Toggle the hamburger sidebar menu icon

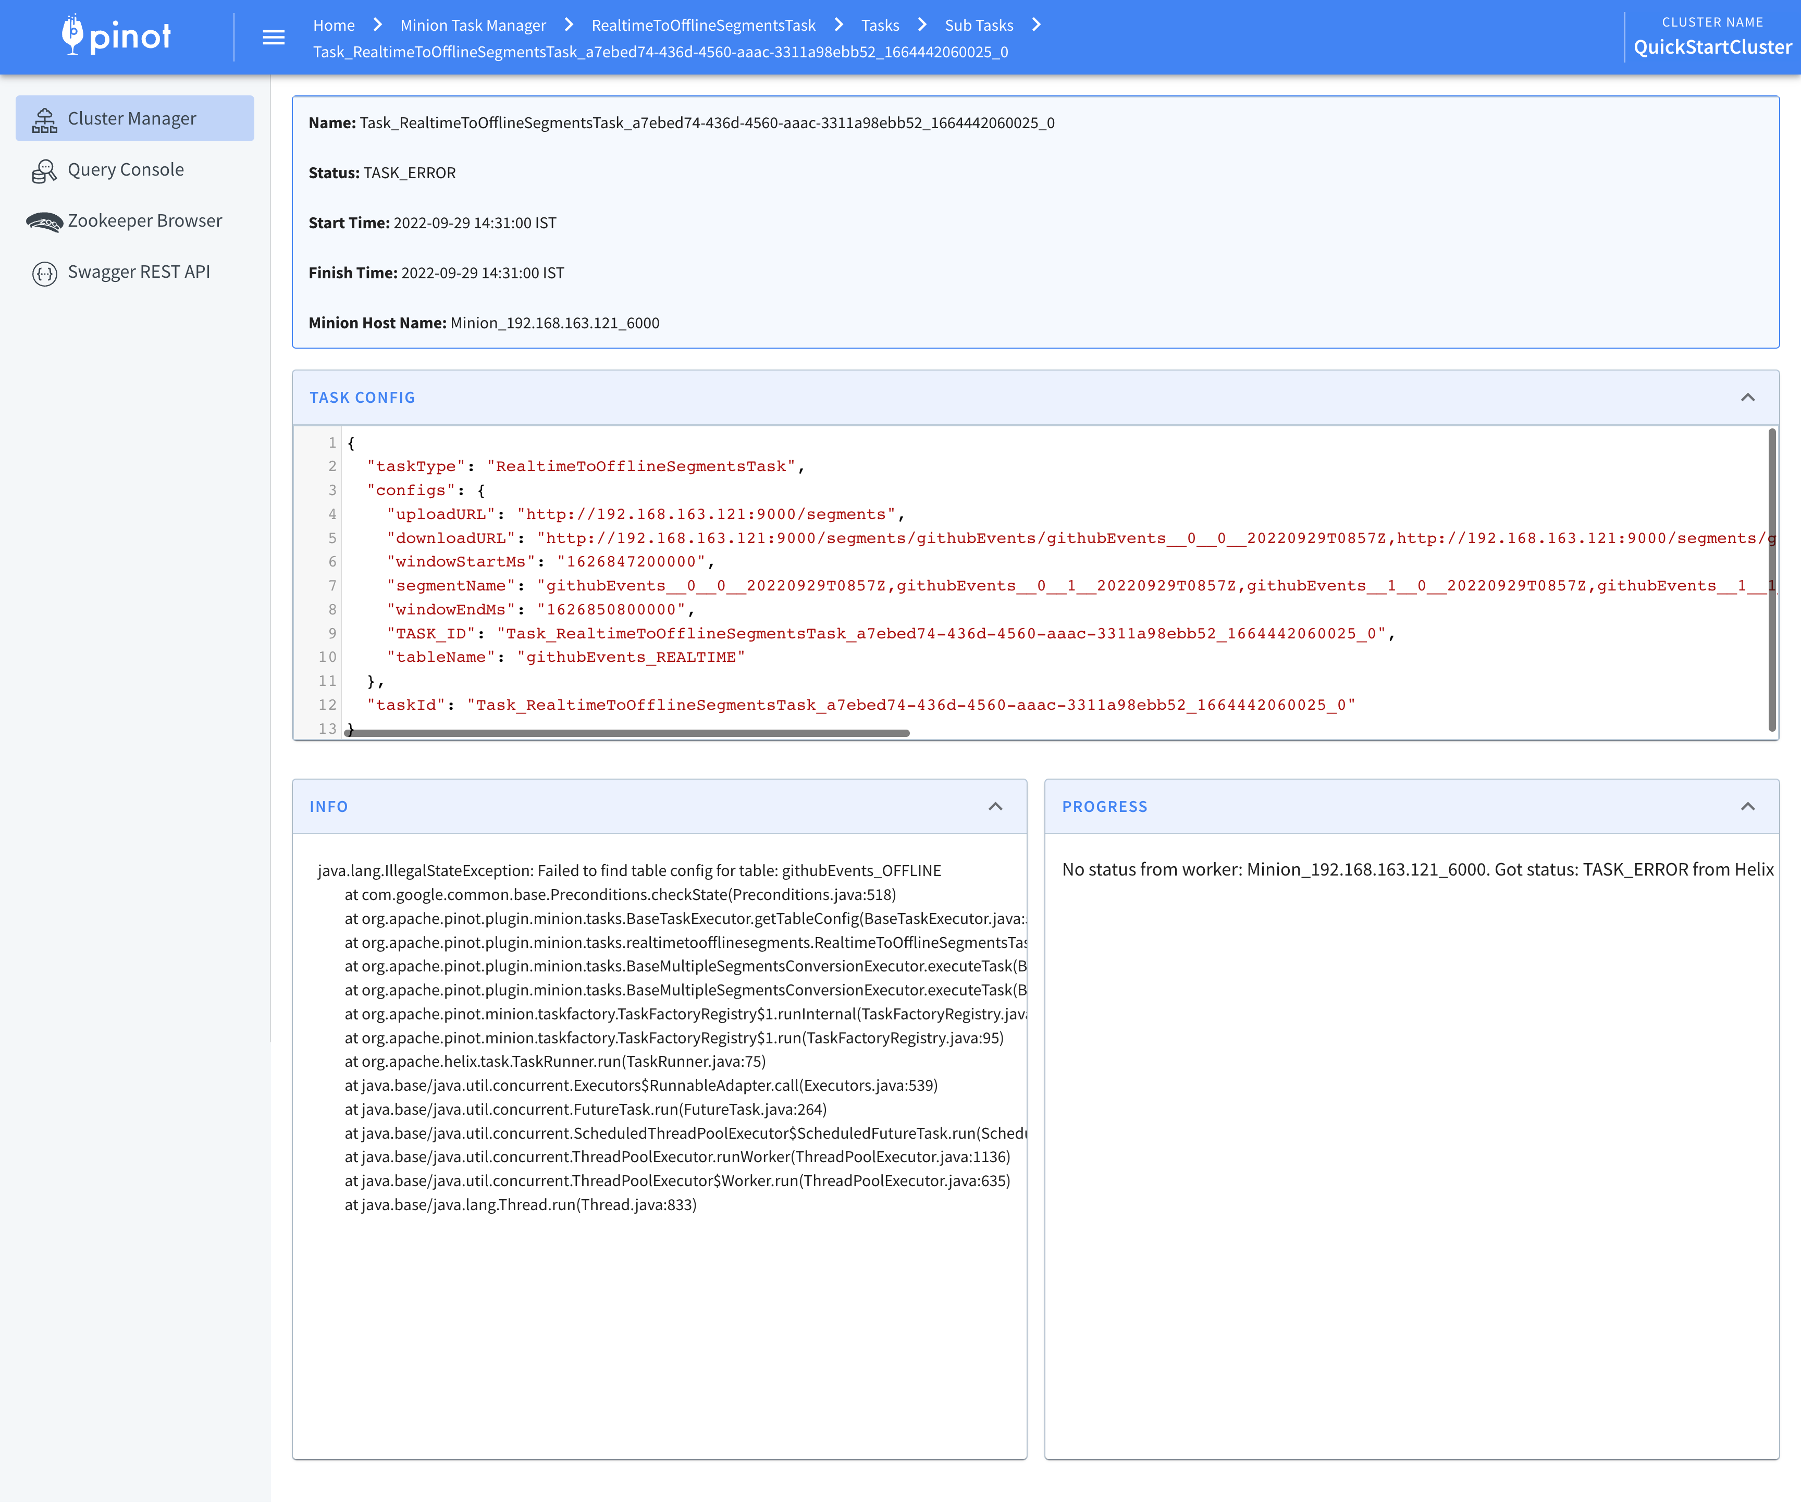coord(274,37)
